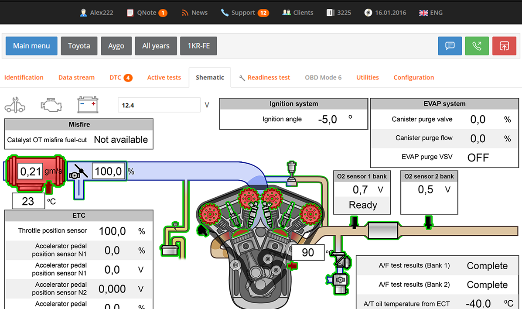Screen dimensions: 522x309
Task: Click the battery voltage input field showing 12.4
Action: (x=159, y=105)
